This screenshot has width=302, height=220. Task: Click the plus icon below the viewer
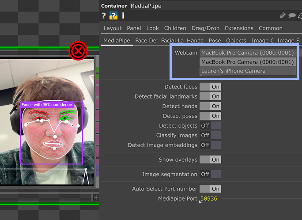pyautogui.click(x=96, y=197)
